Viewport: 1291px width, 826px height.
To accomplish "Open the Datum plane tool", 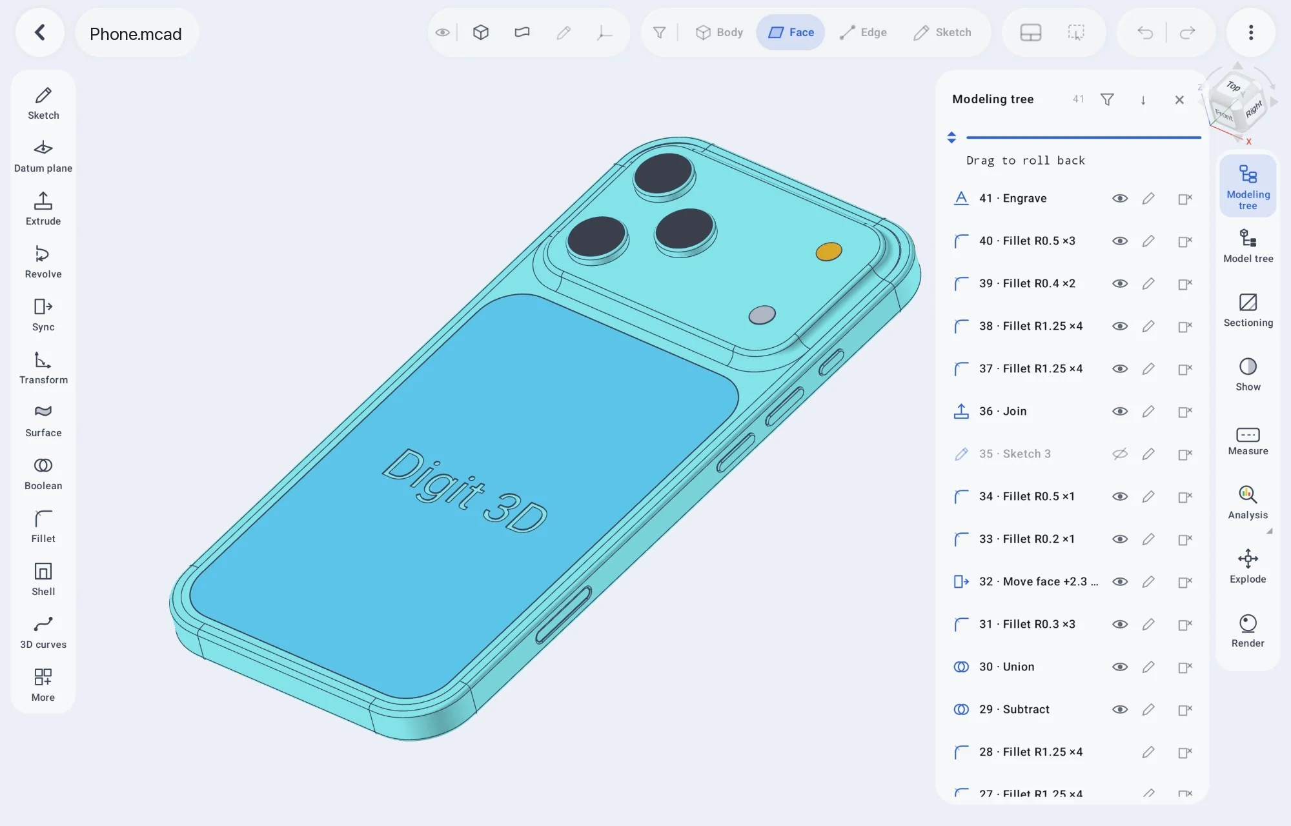I will coord(43,156).
